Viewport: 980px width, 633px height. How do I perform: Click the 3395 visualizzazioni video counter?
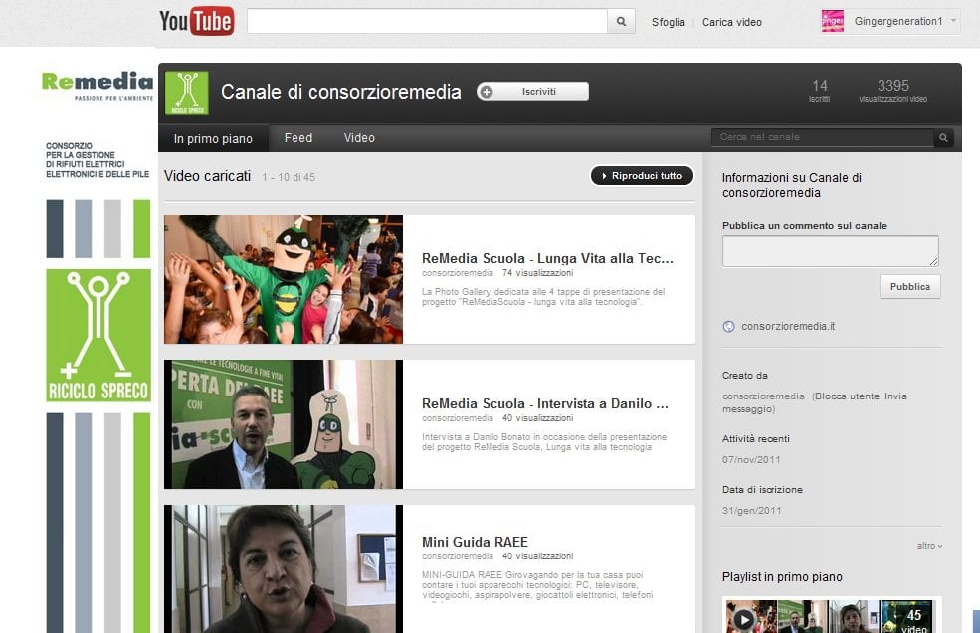coord(893,91)
